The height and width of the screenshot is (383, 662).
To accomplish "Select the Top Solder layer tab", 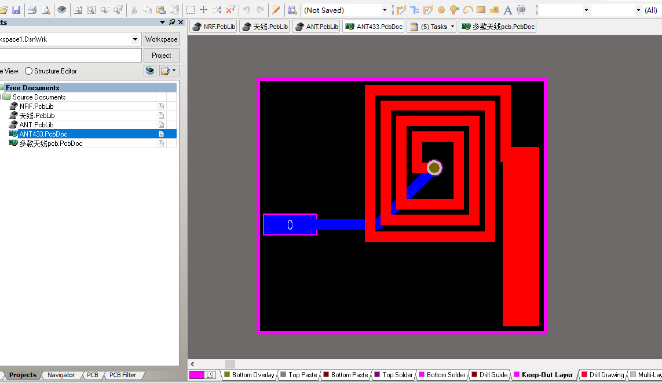I will [x=393, y=374].
